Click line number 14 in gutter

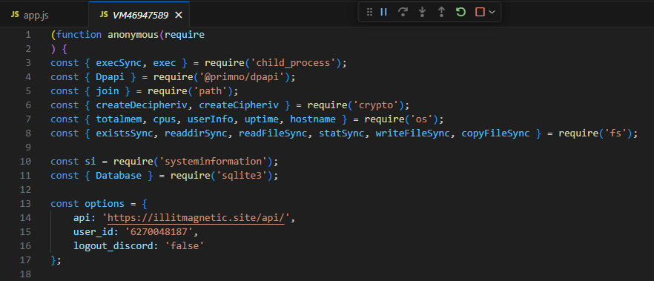(25, 218)
